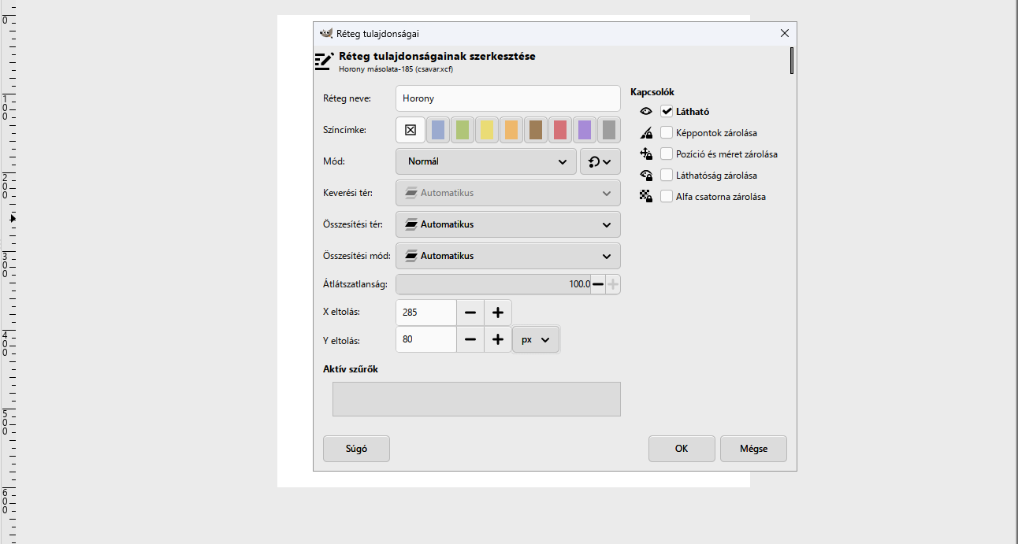Decrease Y eltolás with minus button
Viewport: 1018px width, 544px height.
(470, 339)
